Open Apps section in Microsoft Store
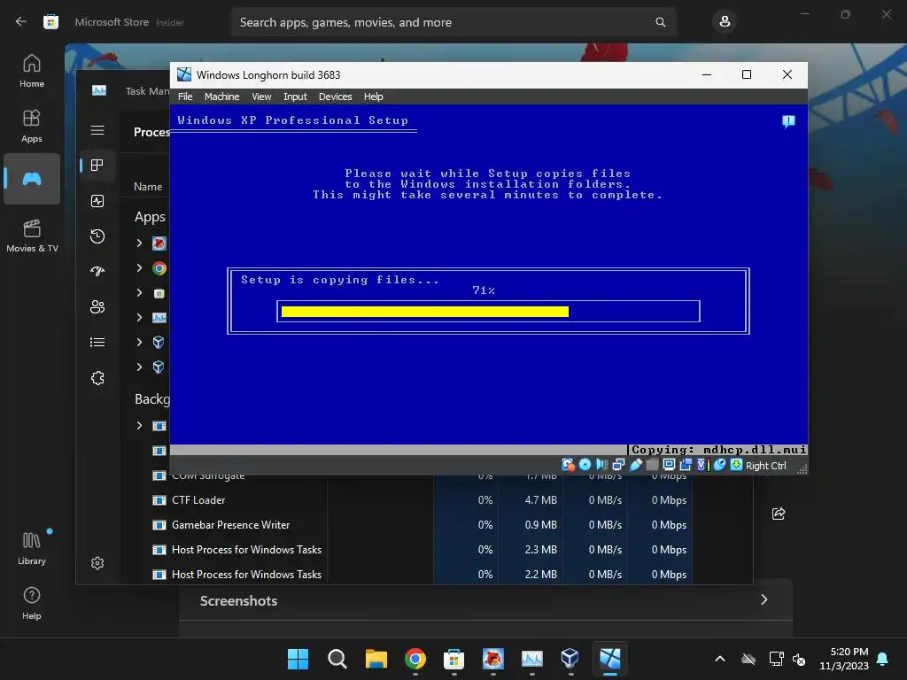The width and height of the screenshot is (907, 680). [32, 126]
